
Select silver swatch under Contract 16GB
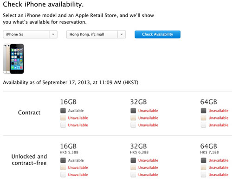point(63,125)
